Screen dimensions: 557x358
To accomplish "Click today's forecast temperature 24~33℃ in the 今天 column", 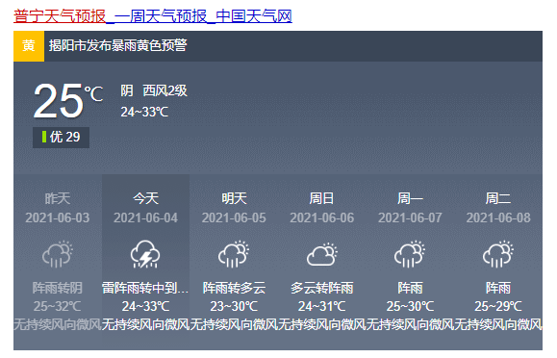I will pyautogui.click(x=145, y=306).
